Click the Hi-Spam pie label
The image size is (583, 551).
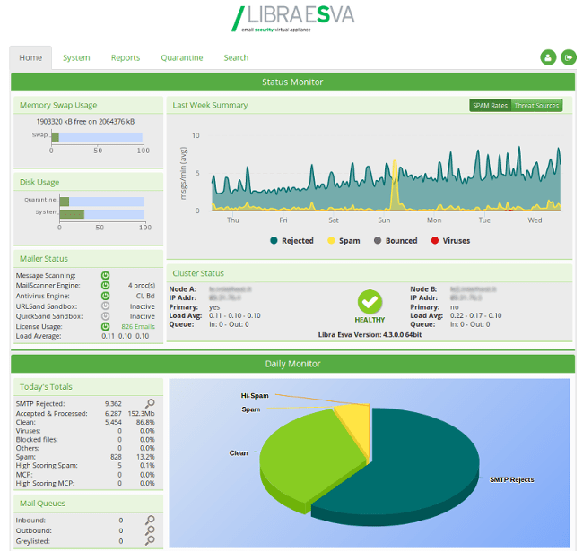(x=255, y=395)
